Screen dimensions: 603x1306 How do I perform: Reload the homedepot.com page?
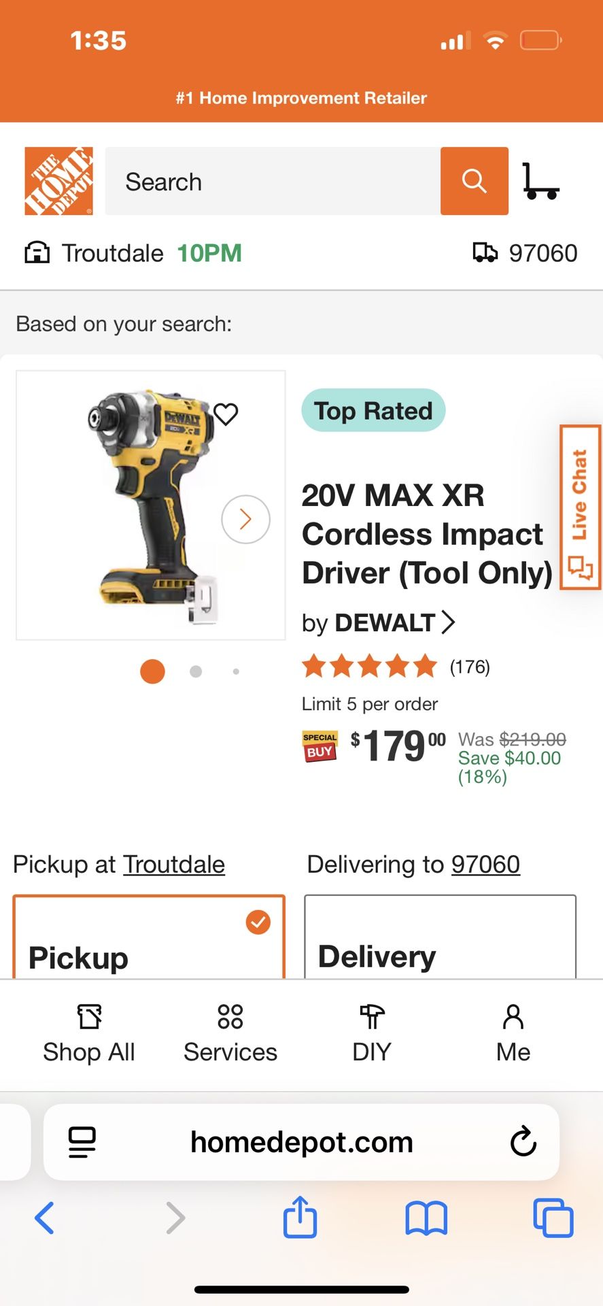click(x=523, y=1142)
